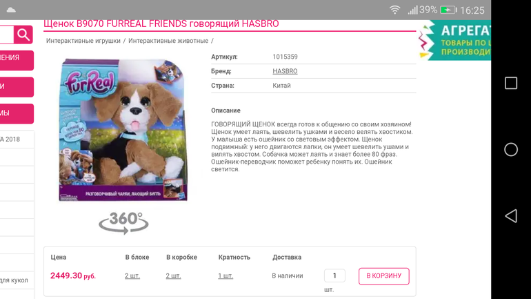The height and width of the screenshot is (299, 531).
Task: Tap the Android home circle button
Action: [x=510, y=150]
